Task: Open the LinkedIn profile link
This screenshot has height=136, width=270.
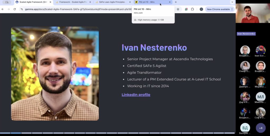Action: pos(136,95)
